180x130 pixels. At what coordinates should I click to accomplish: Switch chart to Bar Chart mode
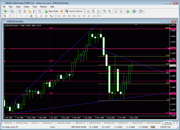(x=88, y=11)
